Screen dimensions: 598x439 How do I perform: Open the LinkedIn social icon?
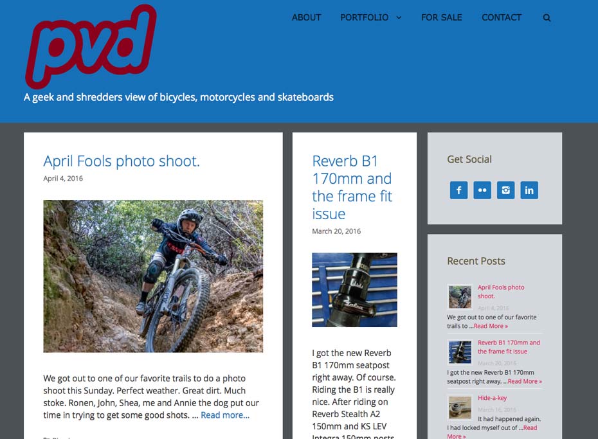click(529, 190)
